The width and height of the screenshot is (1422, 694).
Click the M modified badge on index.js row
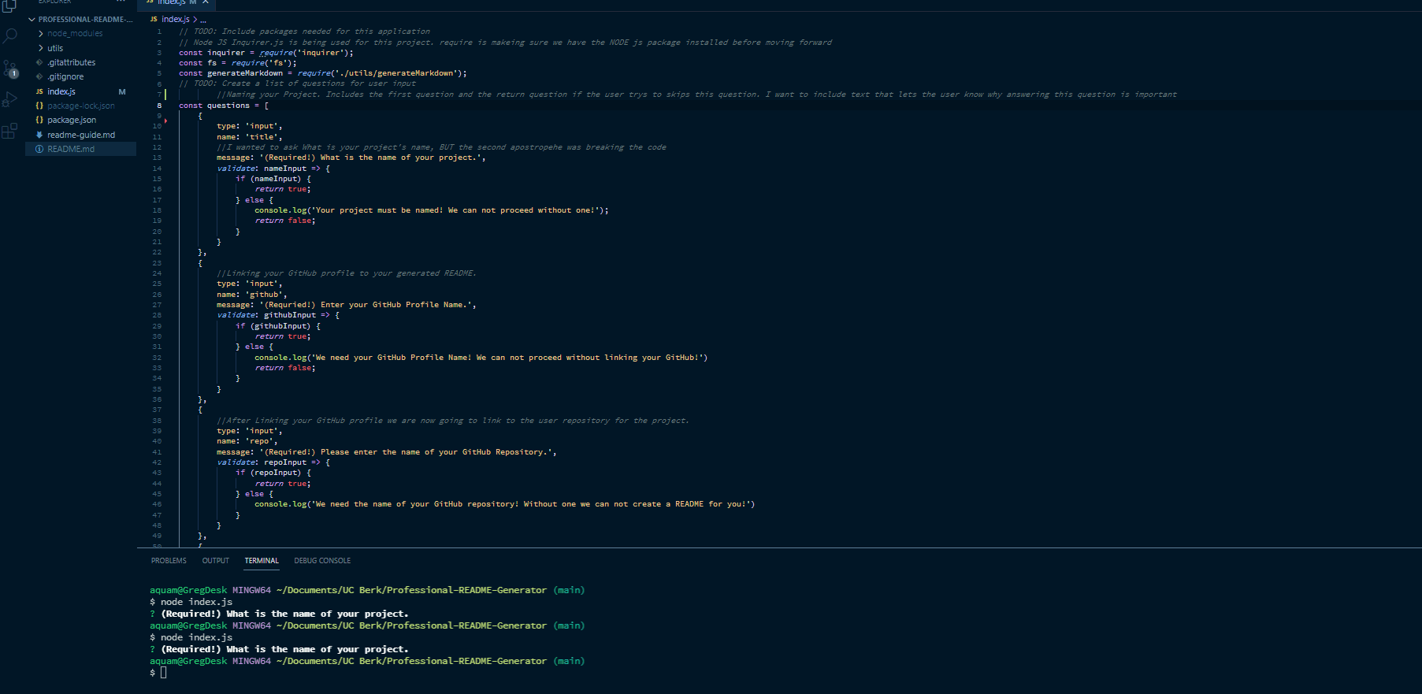pos(122,91)
